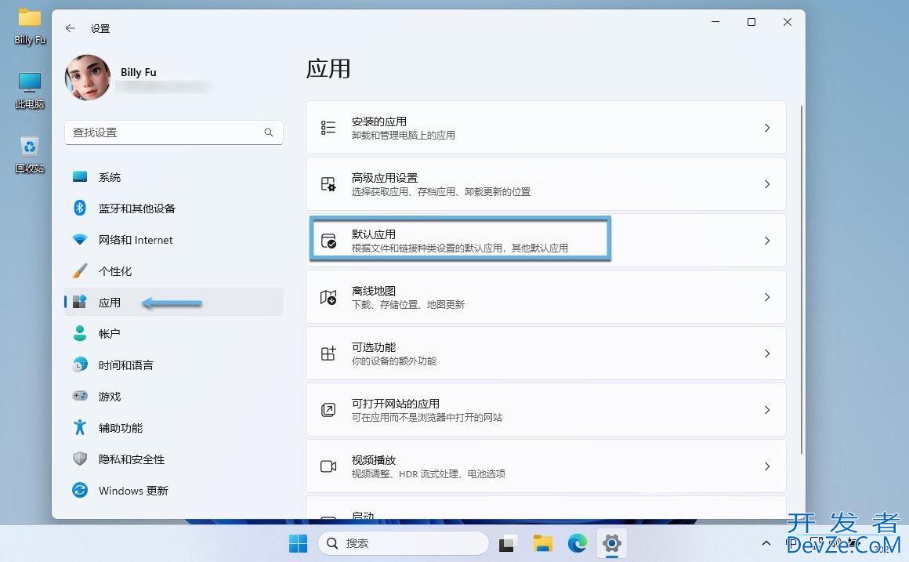Viewport: 909px width, 562px height.
Task: Select 个性化 in sidebar
Action: [x=174, y=271]
